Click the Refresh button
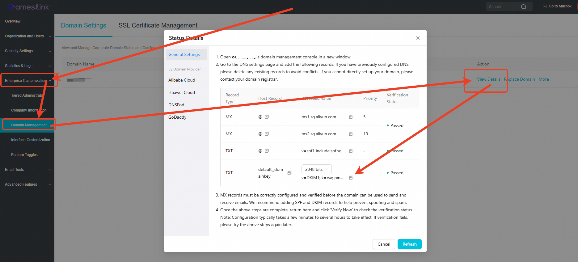Viewport: 578px width, 262px height. point(410,244)
